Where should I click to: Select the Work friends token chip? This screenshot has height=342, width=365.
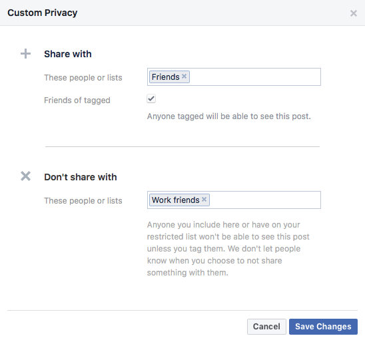179,200
